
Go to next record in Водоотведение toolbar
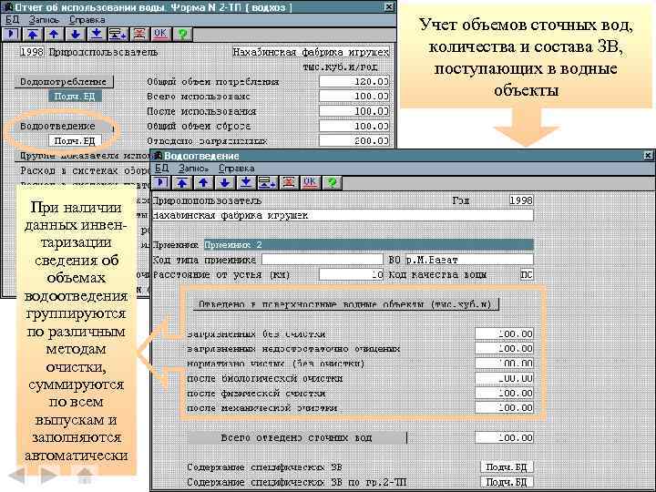225,183
